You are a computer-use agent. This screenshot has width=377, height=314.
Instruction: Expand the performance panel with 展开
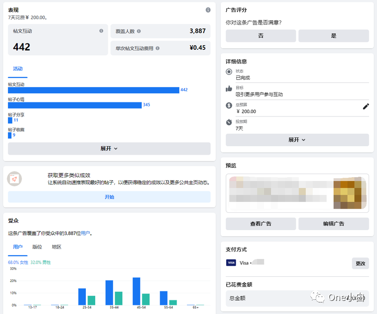pyautogui.click(x=109, y=148)
